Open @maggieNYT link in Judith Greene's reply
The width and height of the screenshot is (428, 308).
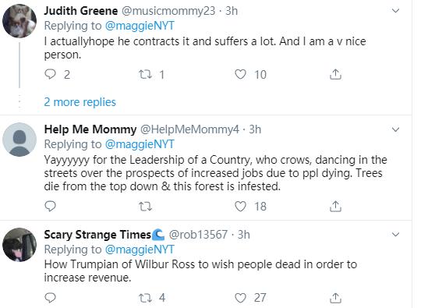pyautogui.click(x=140, y=26)
